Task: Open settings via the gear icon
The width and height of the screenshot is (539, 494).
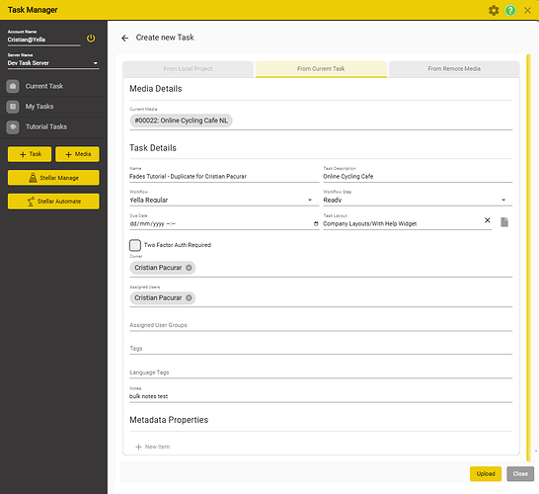Action: point(494,10)
